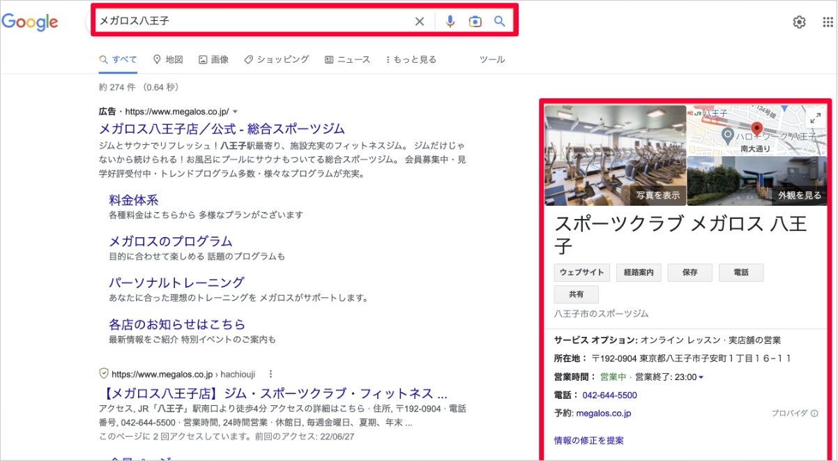This screenshot has width=838, height=461.
Task: Open the メガロスのプログラム sitelink
Action: [x=171, y=241]
